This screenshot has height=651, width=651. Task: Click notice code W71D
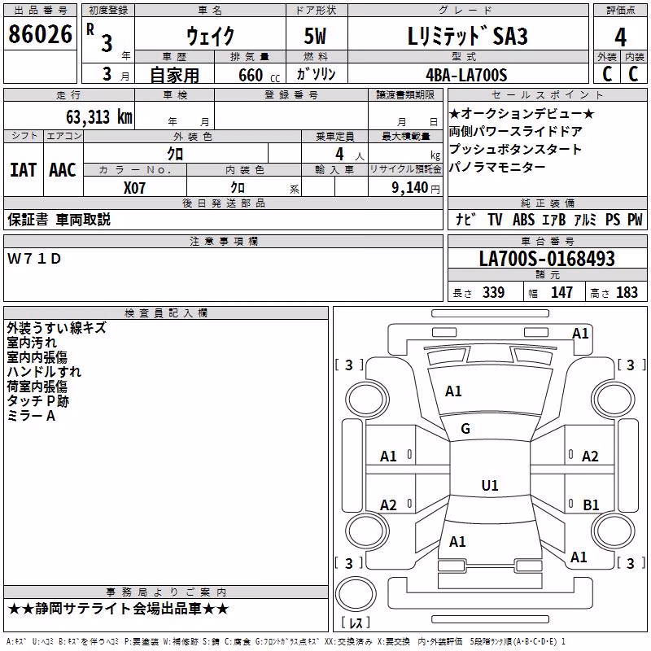34,259
